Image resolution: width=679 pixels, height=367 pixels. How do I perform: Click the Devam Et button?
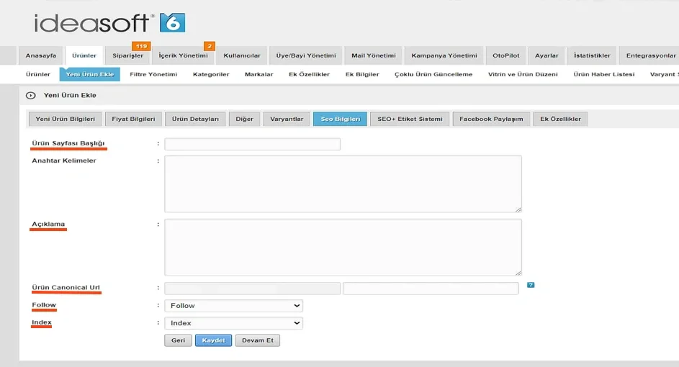[258, 340]
